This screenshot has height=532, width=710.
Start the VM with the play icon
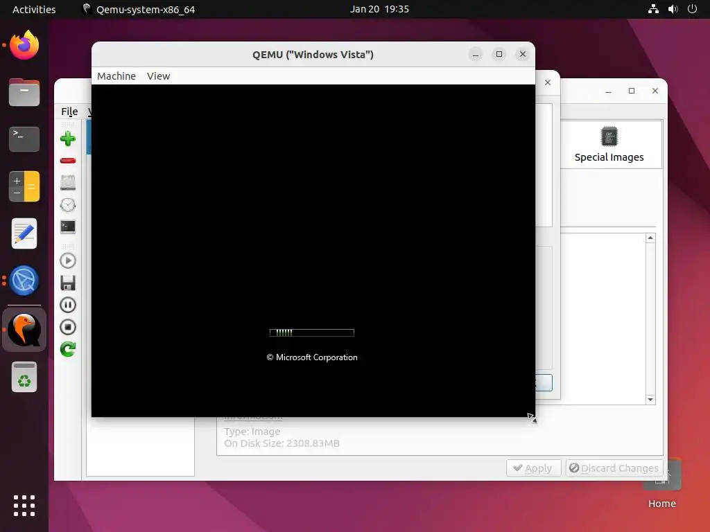coord(68,260)
